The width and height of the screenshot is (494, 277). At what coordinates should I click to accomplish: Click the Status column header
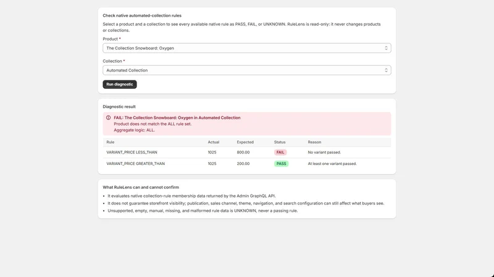(x=280, y=142)
